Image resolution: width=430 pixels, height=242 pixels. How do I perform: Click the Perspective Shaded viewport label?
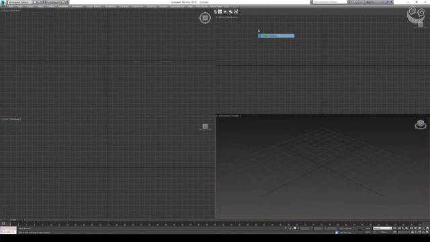tap(228, 116)
